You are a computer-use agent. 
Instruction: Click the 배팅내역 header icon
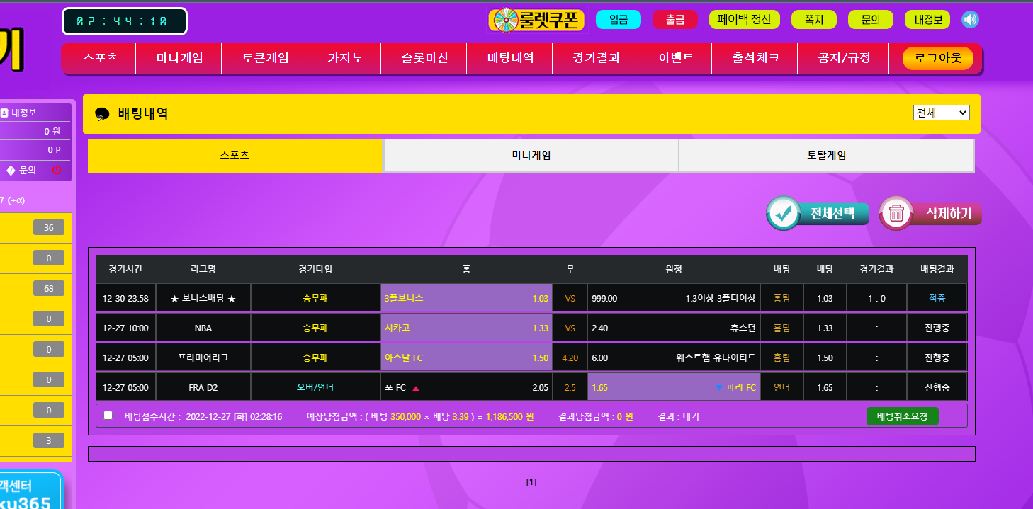pos(102,114)
